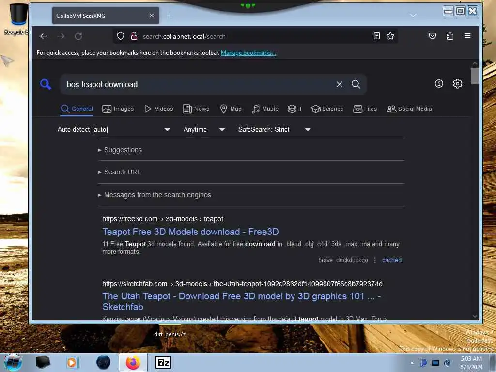Show hidden system tray icons arrow

pyautogui.click(x=412, y=363)
